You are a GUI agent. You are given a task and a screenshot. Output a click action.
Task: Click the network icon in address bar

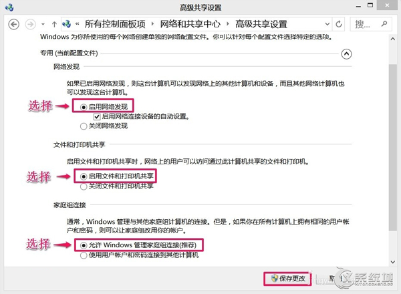(66, 24)
